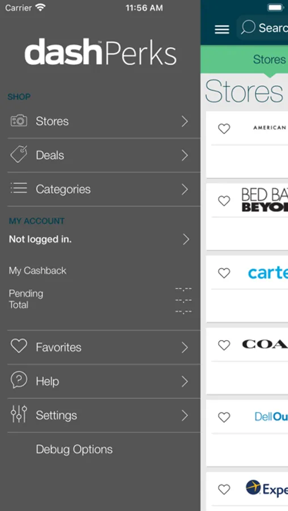Click the Stores camera icon
Image resolution: width=288 pixels, height=511 pixels.
19,121
